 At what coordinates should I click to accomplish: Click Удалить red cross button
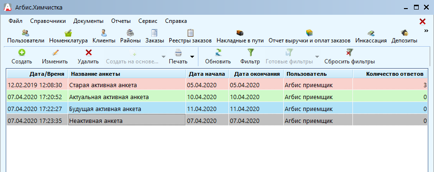pos(88,57)
